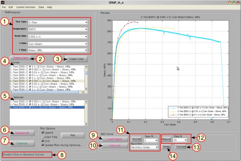Click Curves list horizontal scrollbar
The width and height of the screenshot is (241, 161).
click(45, 92)
